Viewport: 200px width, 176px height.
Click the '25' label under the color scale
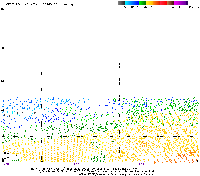[153, 7]
